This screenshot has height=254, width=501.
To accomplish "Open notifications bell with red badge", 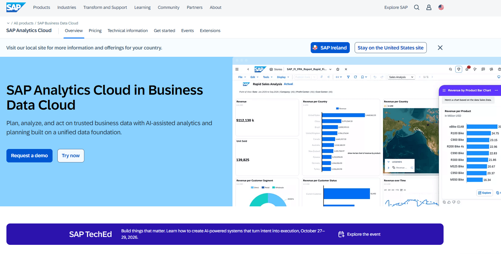I will coord(467,69).
